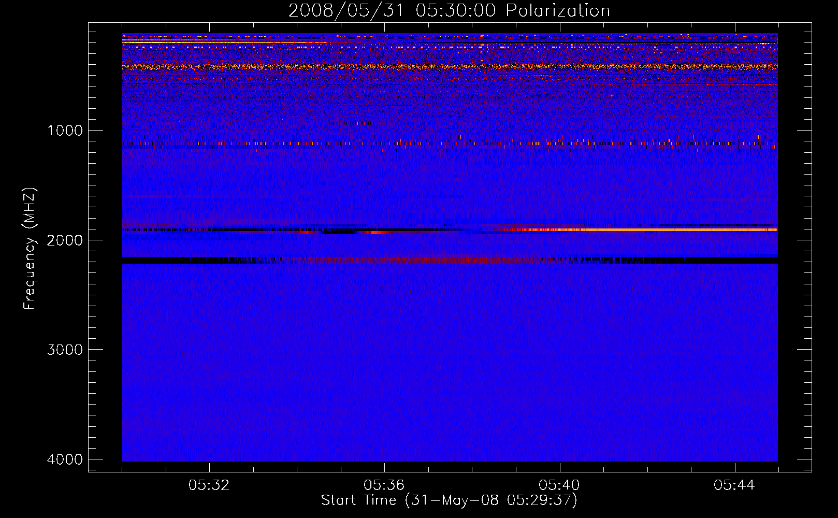The height and width of the screenshot is (518, 838).
Task: Click the 3000 frequency tick label
Action: click(x=65, y=350)
